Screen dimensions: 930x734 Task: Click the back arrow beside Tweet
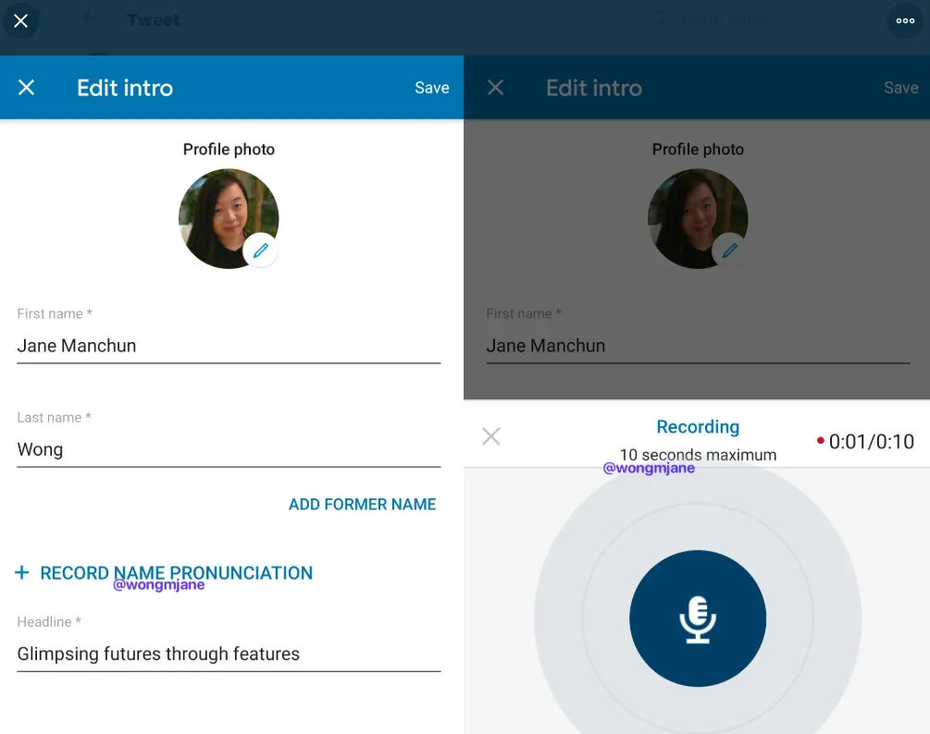click(x=89, y=19)
